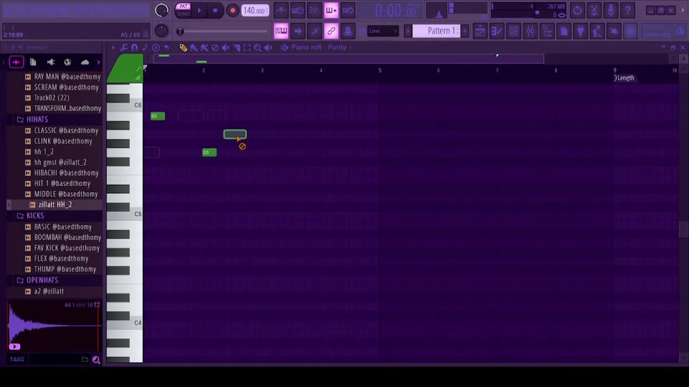This screenshot has height=387, width=689.
Task: Go to previous pattern arrow
Action: 408,31
